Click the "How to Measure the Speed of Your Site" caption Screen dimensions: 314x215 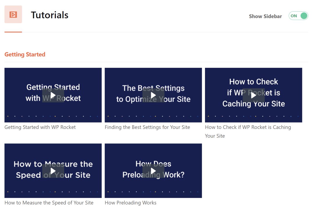tap(49, 203)
